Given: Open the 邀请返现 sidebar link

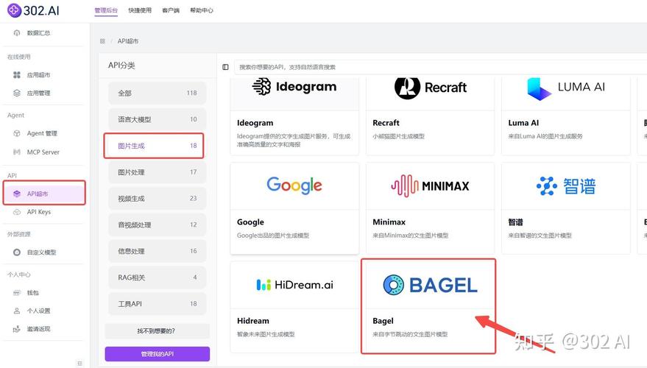Looking at the screenshot, I should click(39, 329).
